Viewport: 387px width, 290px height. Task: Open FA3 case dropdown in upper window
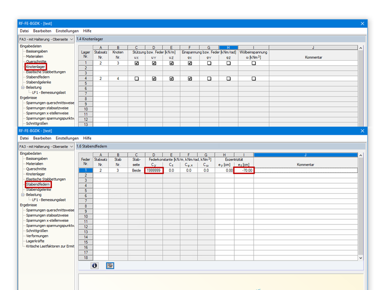click(46, 39)
